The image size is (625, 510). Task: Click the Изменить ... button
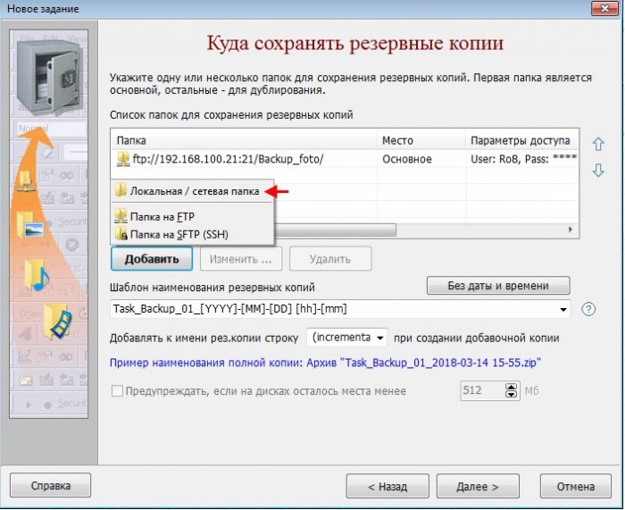point(241,259)
